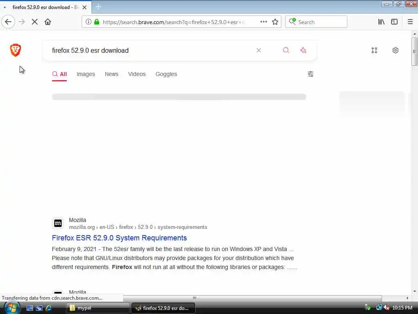Clear the Brave search query
Image resolution: width=418 pixels, height=314 pixels.
258,50
